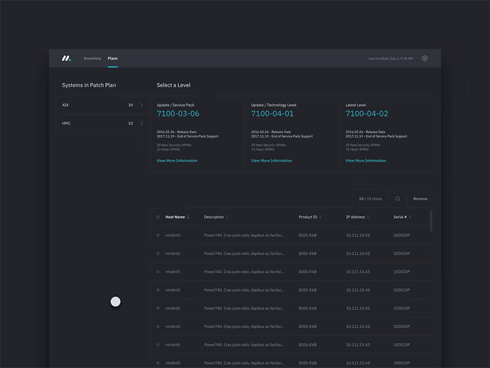Click the Remove button
The image size is (490, 368).
pyautogui.click(x=420, y=199)
